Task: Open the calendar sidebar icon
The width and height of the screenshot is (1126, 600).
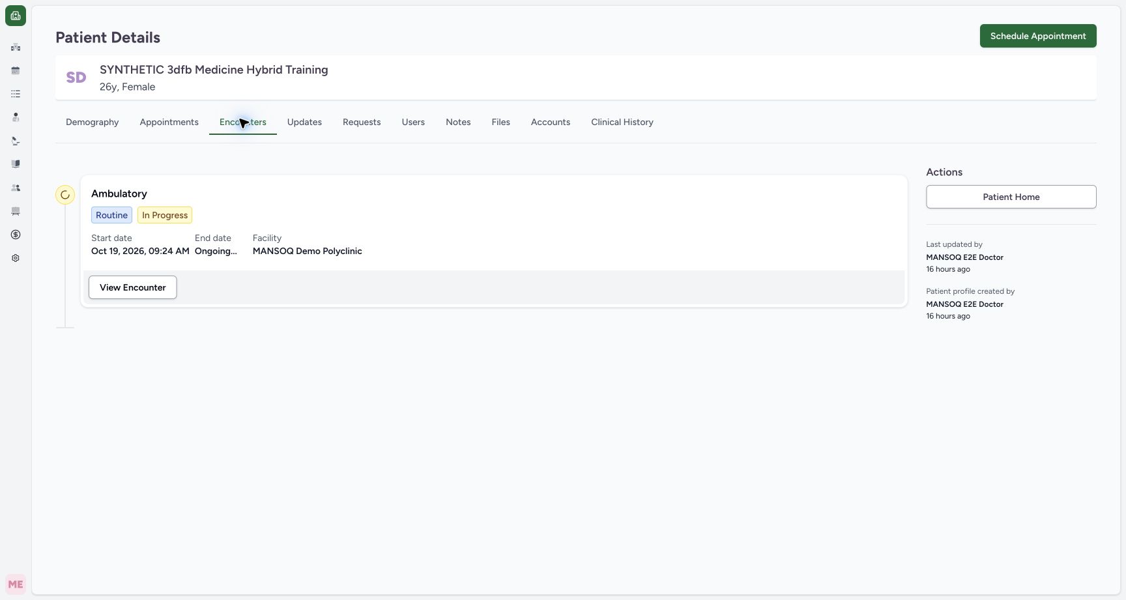Action: pyautogui.click(x=16, y=70)
